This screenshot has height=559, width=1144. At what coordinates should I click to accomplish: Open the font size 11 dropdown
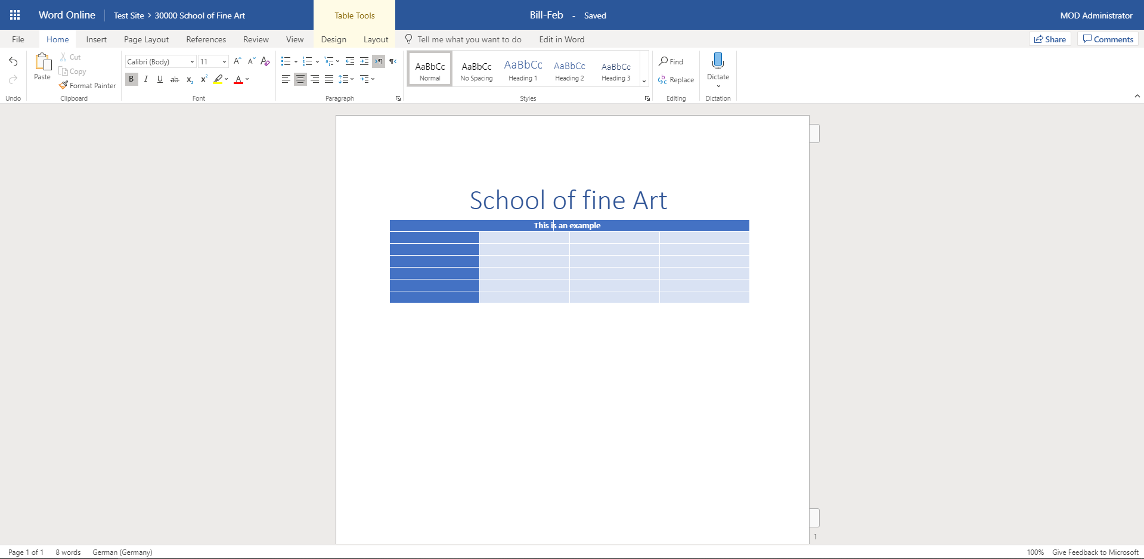[224, 61]
